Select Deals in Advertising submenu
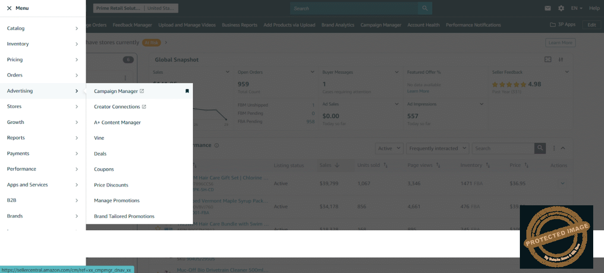This screenshot has height=273, width=604. pos(100,154)
